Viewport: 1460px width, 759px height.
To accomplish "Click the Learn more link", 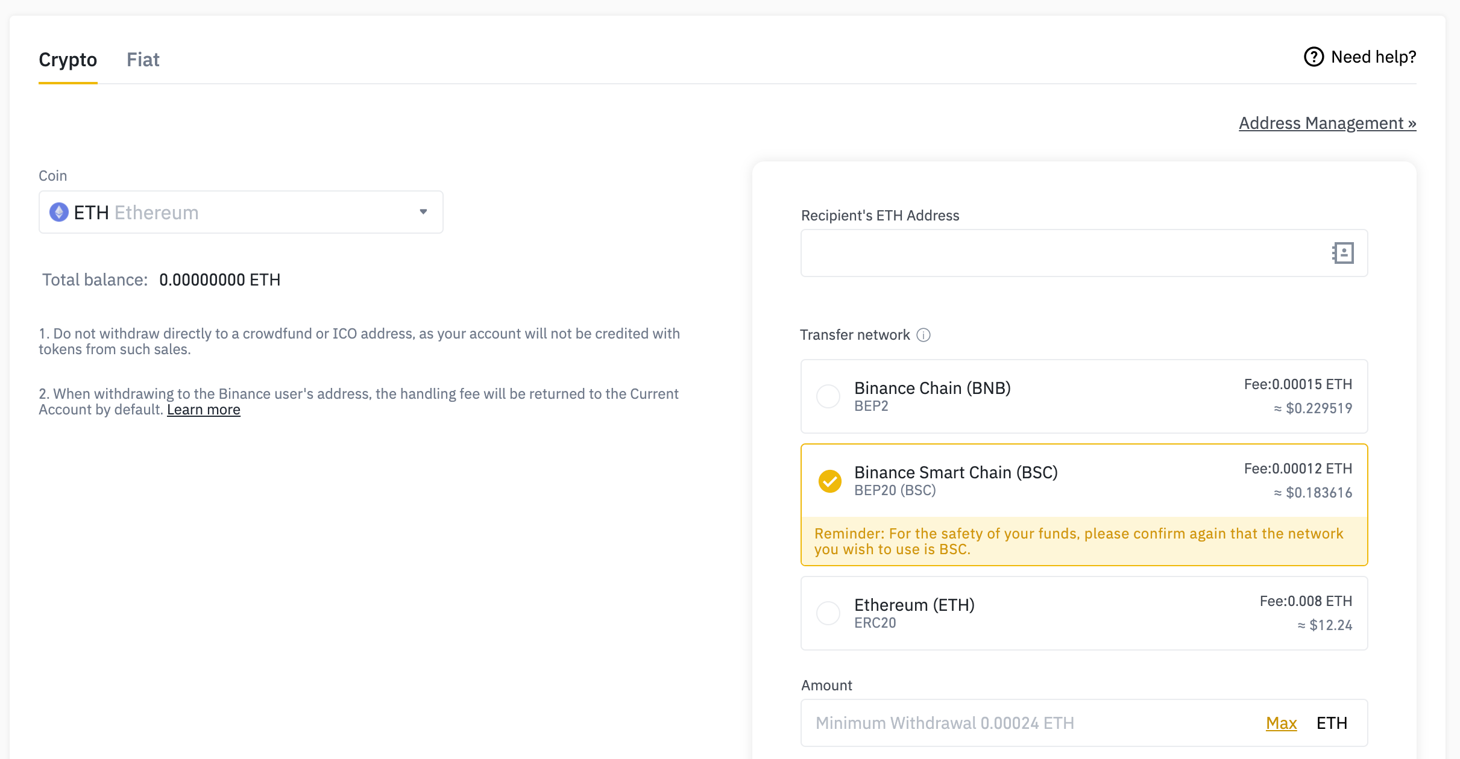I will pos(204,410).
